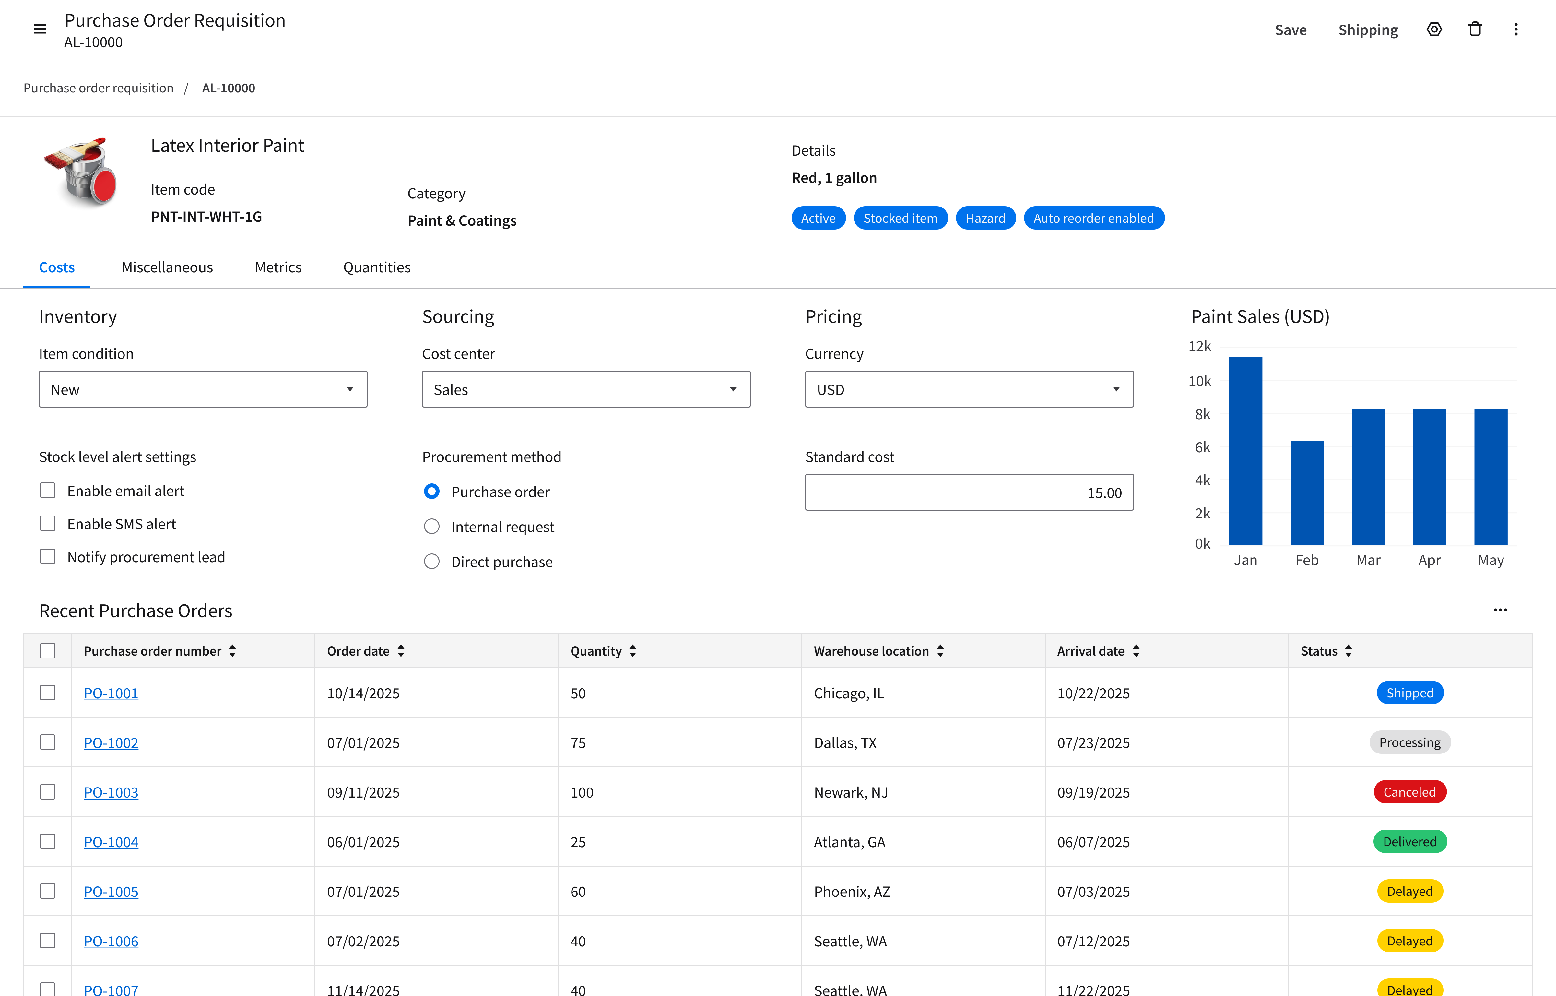1556x996 pixels.
Task: Enable email alert checkbox
Action: click(x=48, y=490)
